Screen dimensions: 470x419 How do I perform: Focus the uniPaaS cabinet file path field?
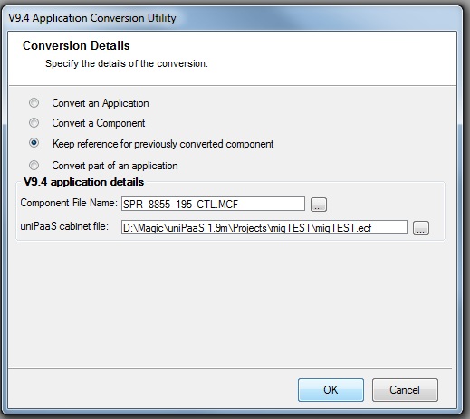(264, 227)
